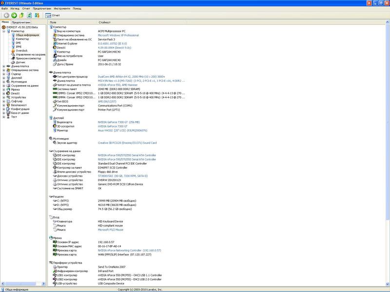The image size is (390, 292).
Task: Open NVIDIA GeForce 7300 GT (256 MB) link
Action: coord(118,122)
